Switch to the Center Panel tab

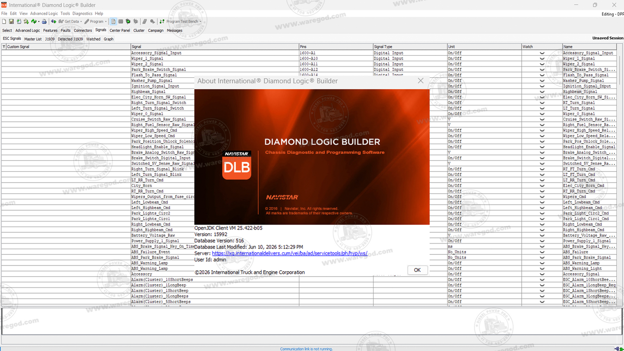pyautogui.click(x=120, y=31)
